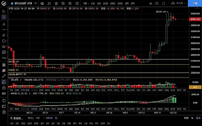202x126 pixels.
Task: Open the chart settings gear
Action: [56, 3]
